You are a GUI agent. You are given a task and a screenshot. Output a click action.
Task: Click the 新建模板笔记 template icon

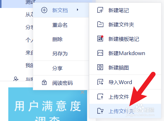(x=100, y=39)
